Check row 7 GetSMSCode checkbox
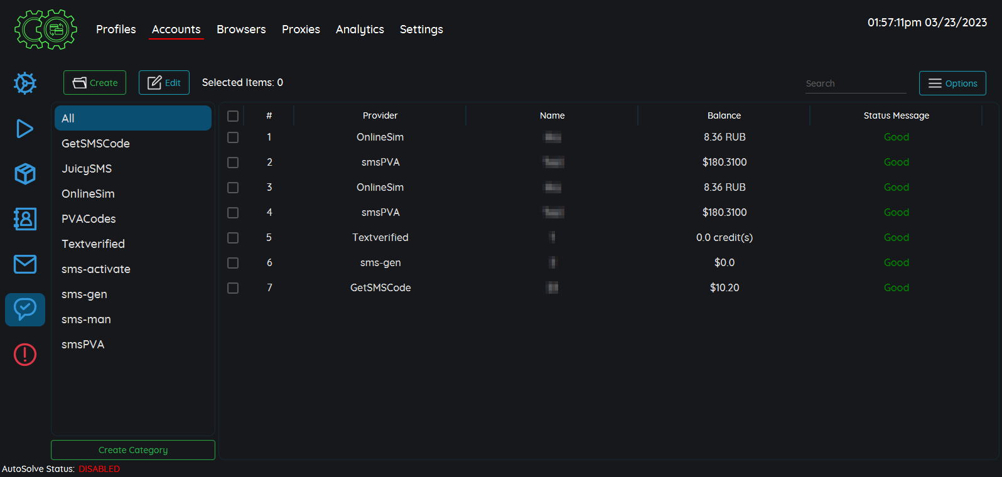 (x=233, y=288)
